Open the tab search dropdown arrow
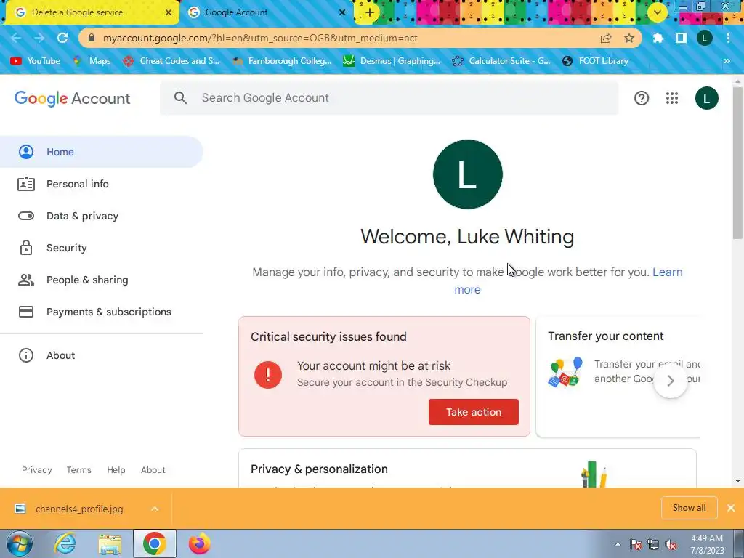 [657, 12]
